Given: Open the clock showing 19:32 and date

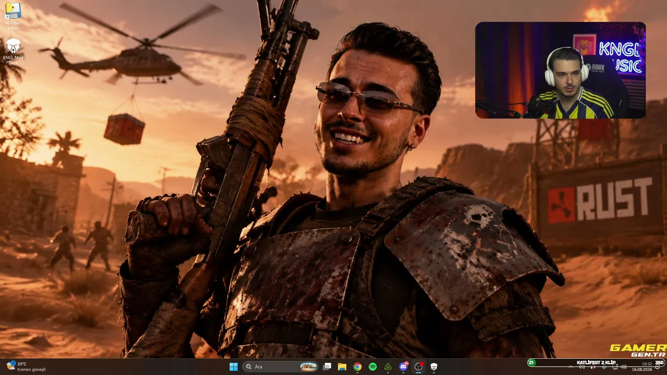Looking at the screenshot, I should 642,367.
